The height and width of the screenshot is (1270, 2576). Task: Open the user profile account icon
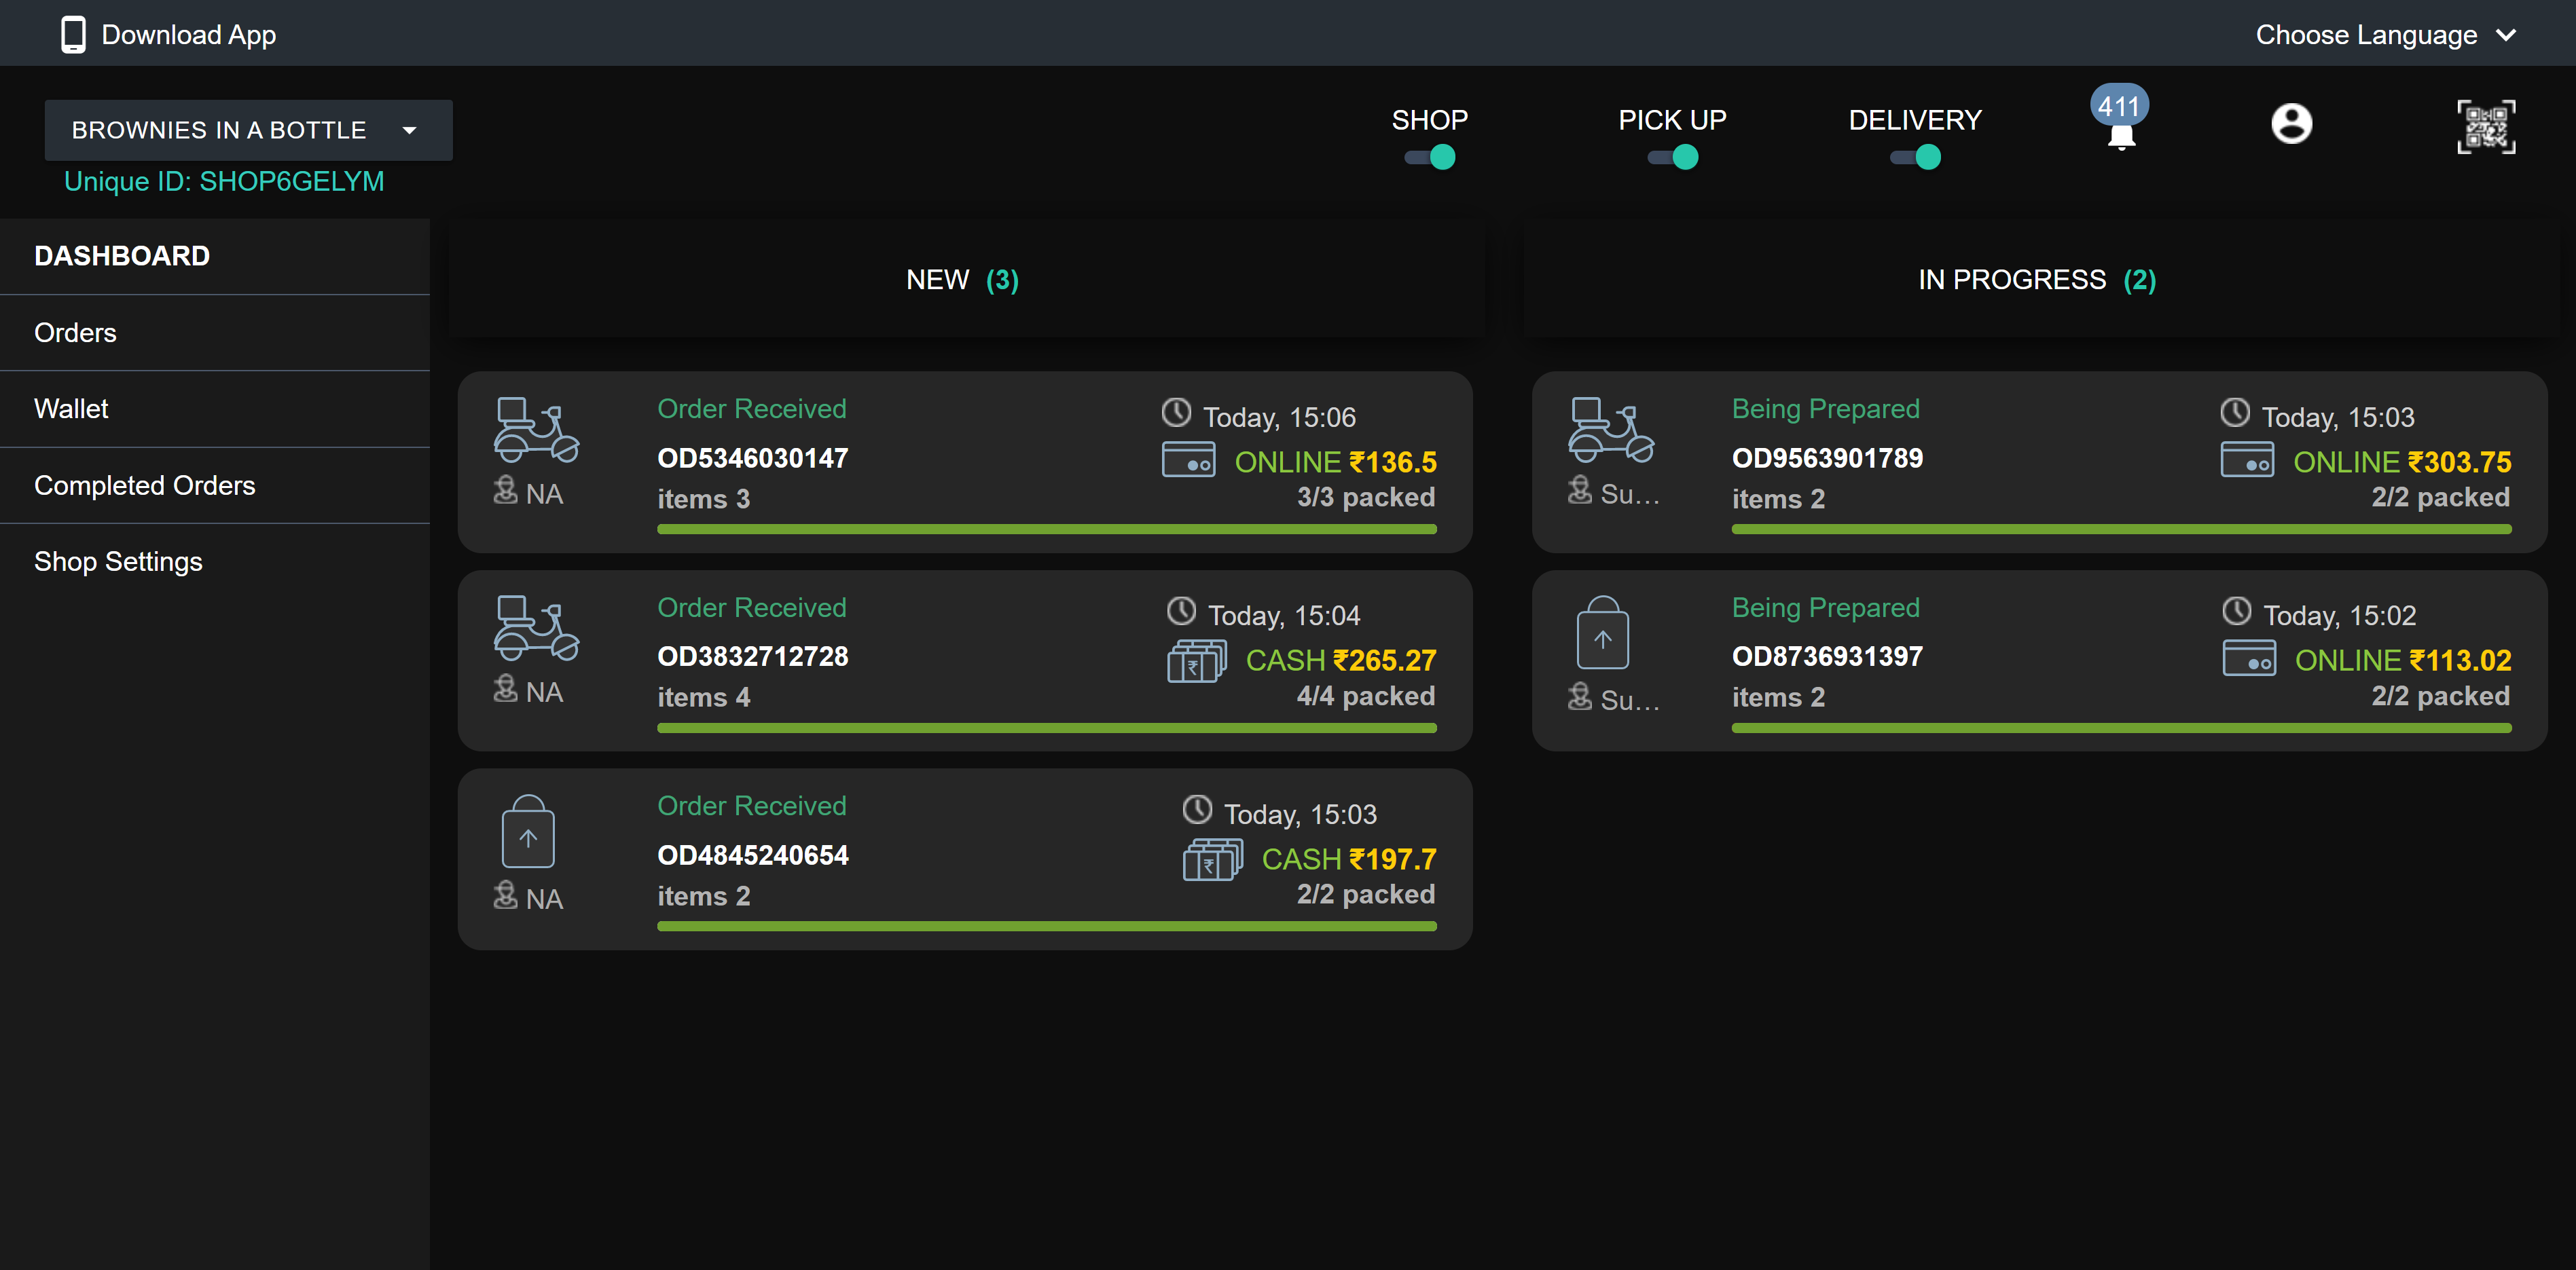[2290, 124]
